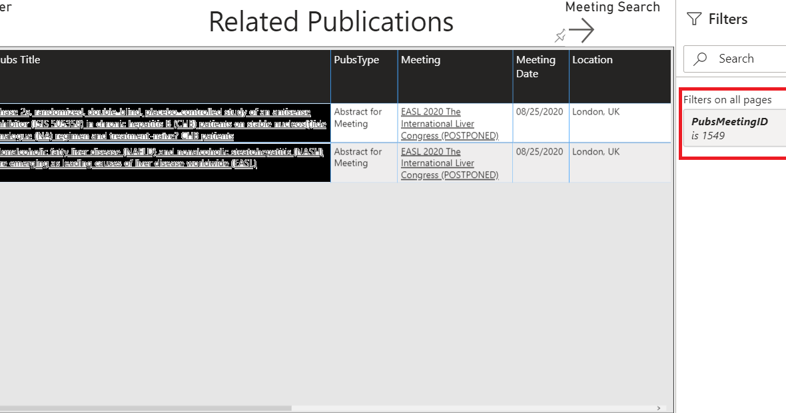The height and width of the screenshot is (413, 786).
Task: Click the Related Publications title
Action: (331, 21)
